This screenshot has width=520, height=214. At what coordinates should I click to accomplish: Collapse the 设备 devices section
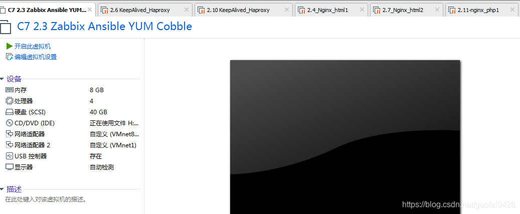coord(2,79)
